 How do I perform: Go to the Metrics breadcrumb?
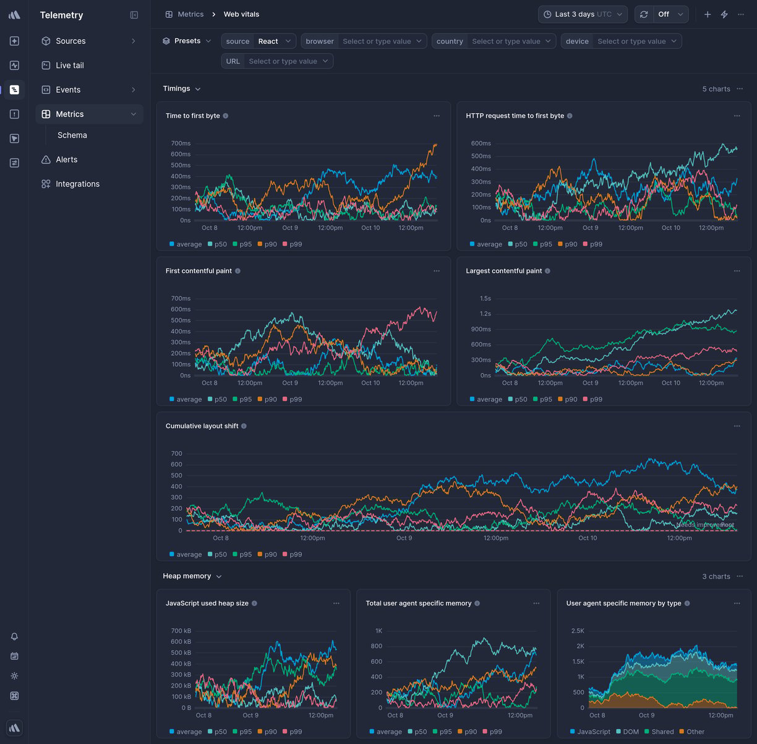[184, 14]
